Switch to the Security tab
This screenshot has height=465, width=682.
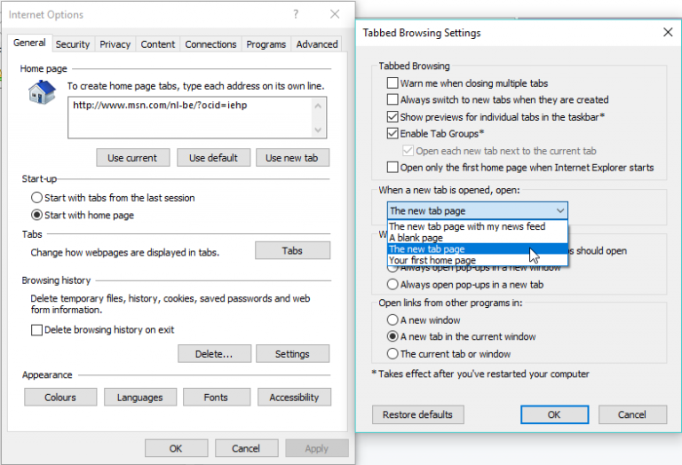(x=72, y=44)
